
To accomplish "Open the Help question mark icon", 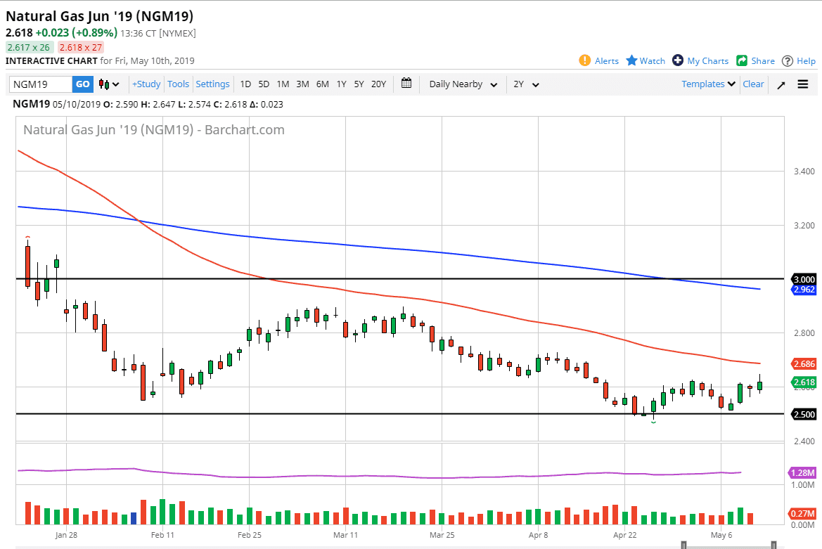I will pyautogui.click(x=788, y=60).
